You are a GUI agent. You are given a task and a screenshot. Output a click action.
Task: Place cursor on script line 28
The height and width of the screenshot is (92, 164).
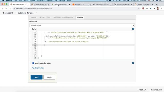click(86, 45)
